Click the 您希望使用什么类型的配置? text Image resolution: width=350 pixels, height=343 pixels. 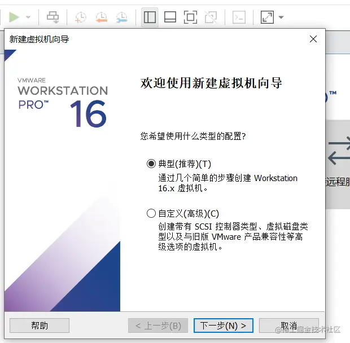(193, 136)
